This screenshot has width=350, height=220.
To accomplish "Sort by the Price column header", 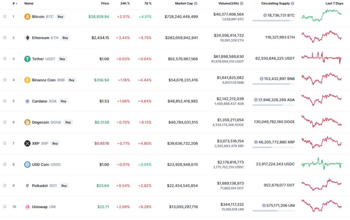I will point(105,3).
